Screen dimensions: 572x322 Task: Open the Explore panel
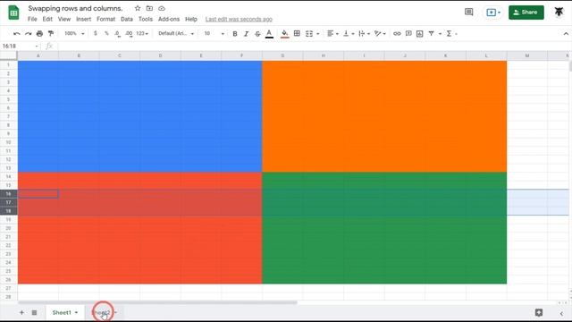539,312
